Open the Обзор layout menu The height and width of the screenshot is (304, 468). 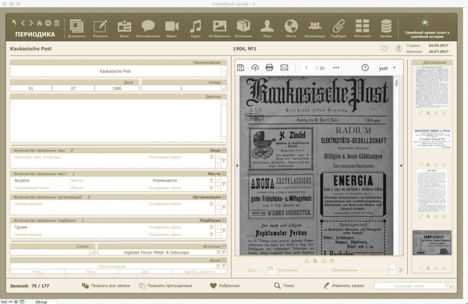coord(41,302)
